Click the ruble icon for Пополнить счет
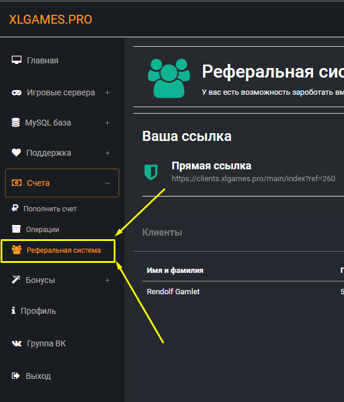The image size is (344, 402). [x=15, y=208]
